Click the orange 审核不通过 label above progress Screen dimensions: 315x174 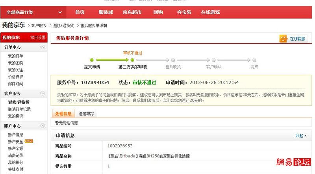point(133,53)
